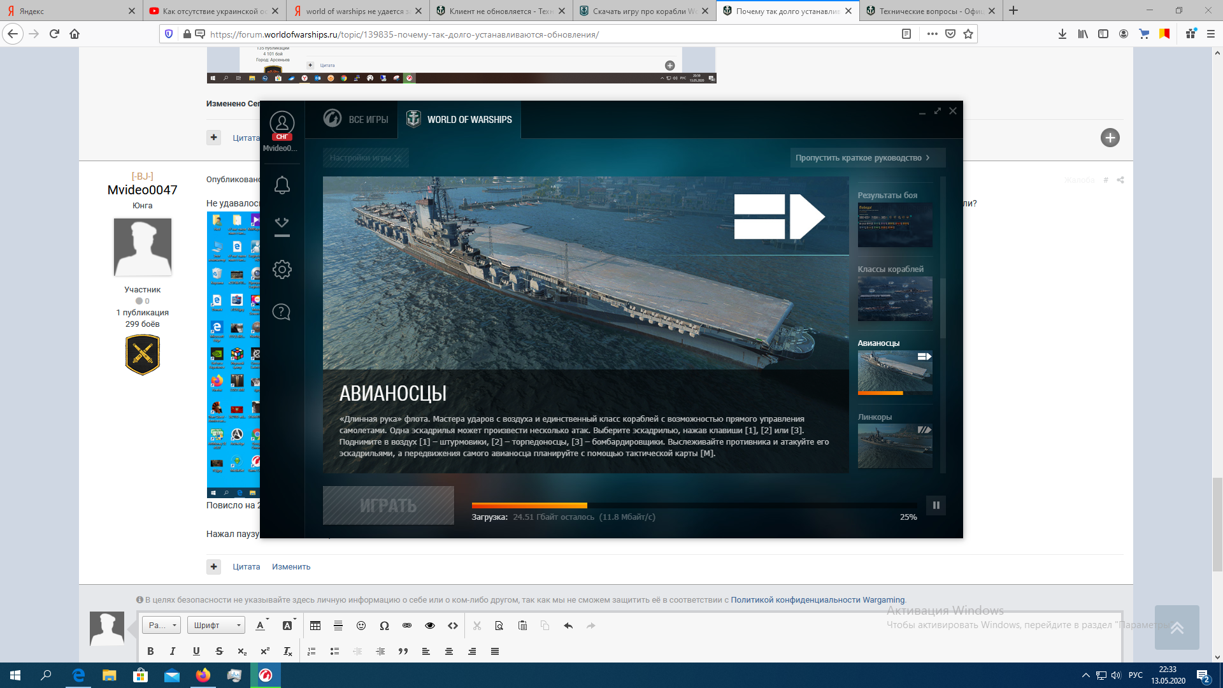
Task: Open Политикой конфиденциальности Wargaming link
Action: (817, 599)
